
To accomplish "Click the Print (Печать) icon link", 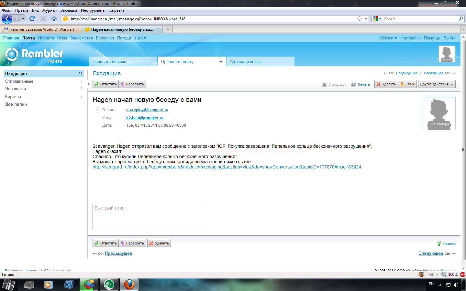I will pyautogui.click(x=361, y=84).
